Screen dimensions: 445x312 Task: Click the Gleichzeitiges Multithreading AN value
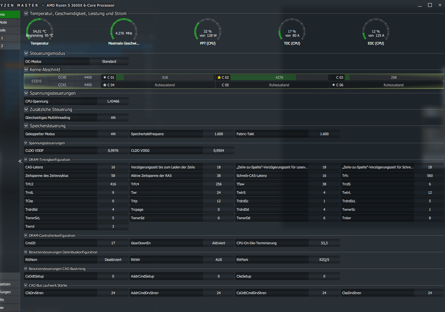pyautogui.click(x=113, y=118)
